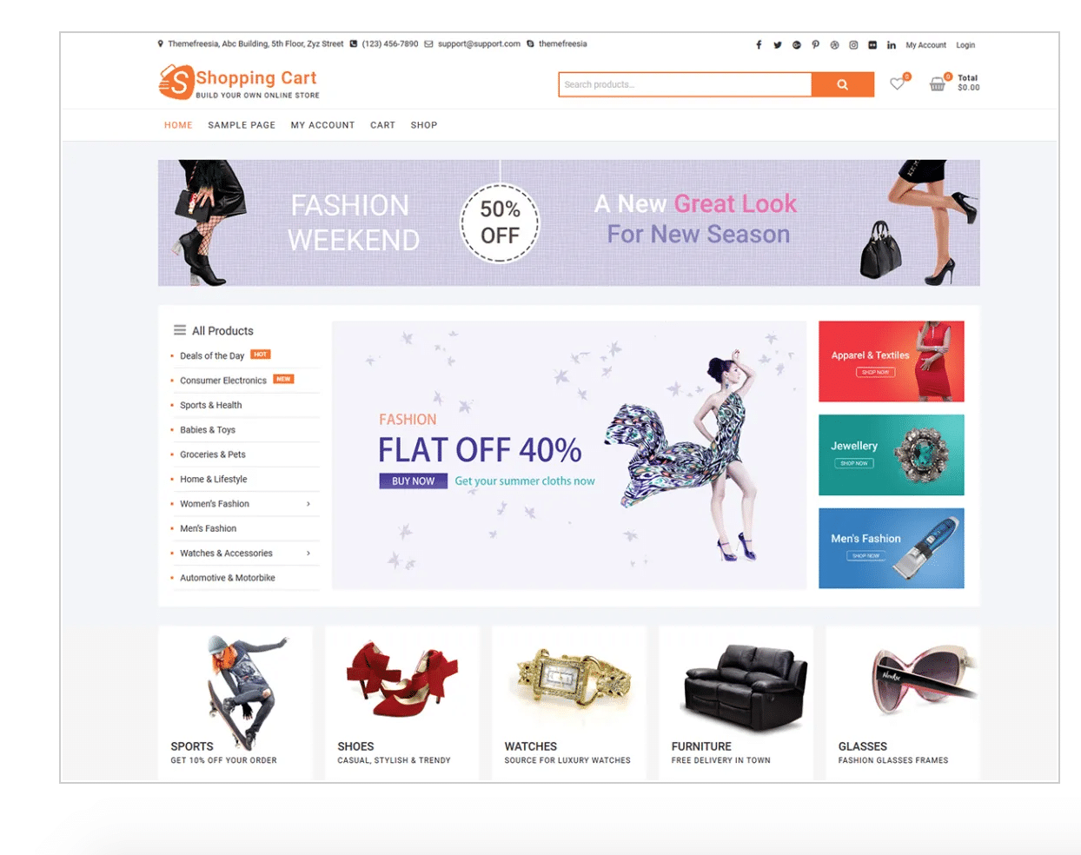This screenshot has height=855, width=1081.
Task: Toggle the All Products hamburger menu
Action: tap(180, 330)
